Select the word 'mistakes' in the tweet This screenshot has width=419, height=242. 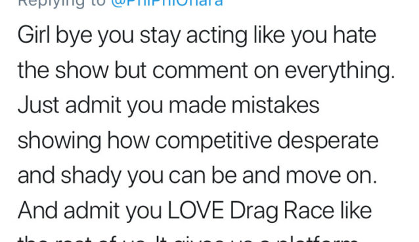275,105
